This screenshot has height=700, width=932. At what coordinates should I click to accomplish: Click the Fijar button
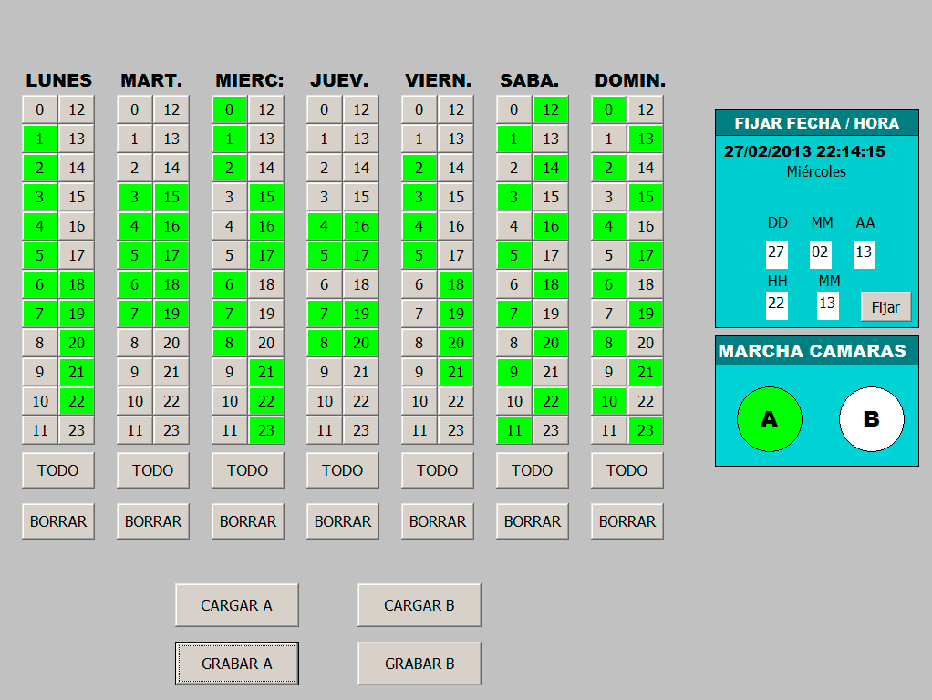point(885,307)
